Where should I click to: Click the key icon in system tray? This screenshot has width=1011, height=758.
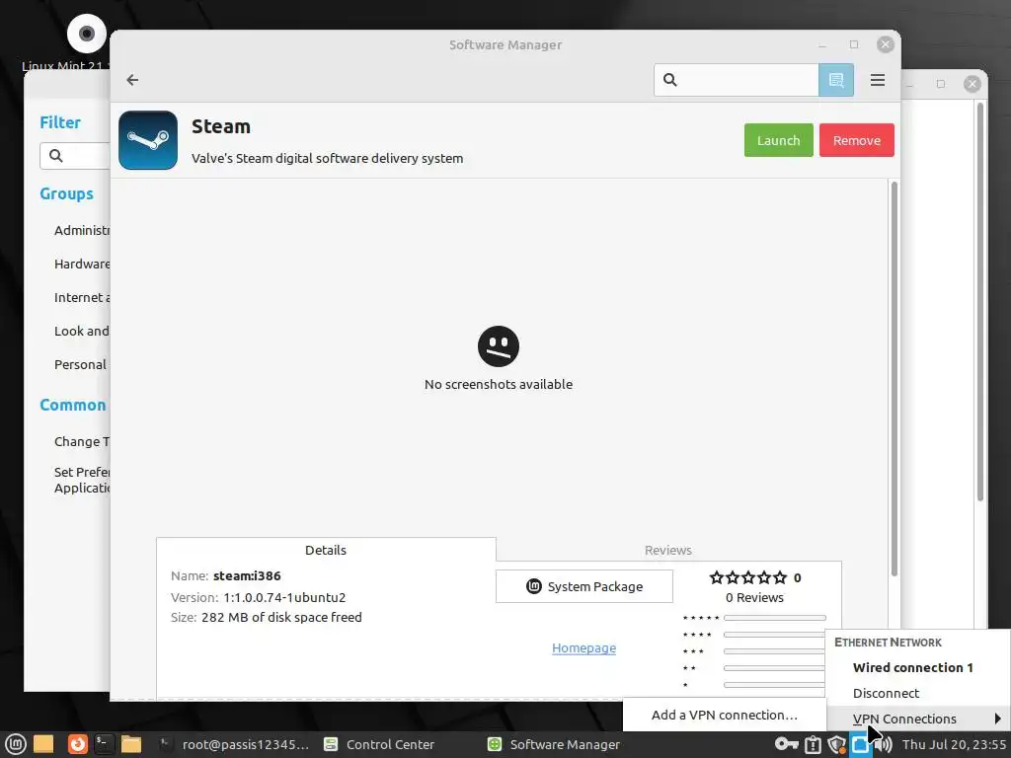tap(787, 744)
